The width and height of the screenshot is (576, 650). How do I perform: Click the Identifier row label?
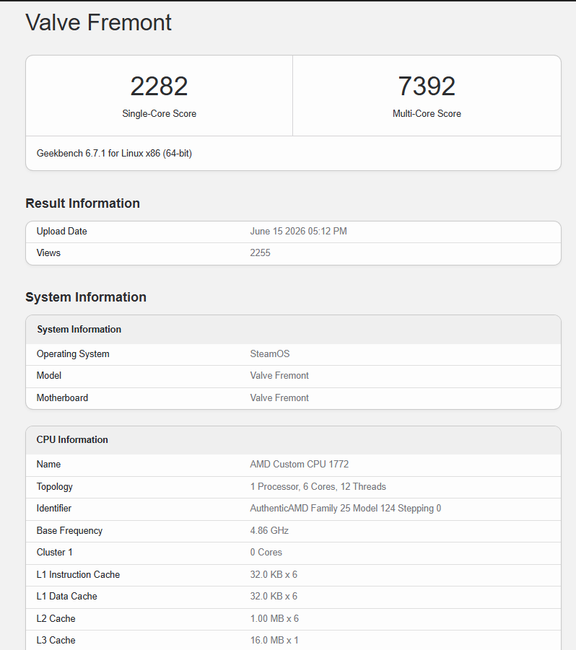click(54, 508)
